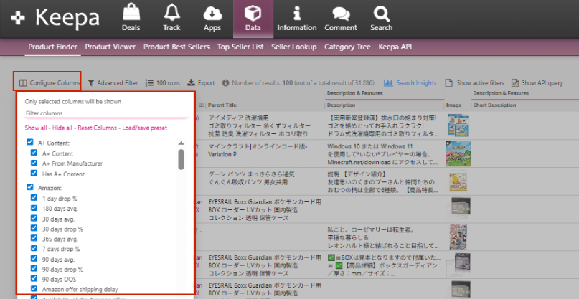This screenshot has height=299, width=579.
Task: Uncheck 7 days drop % checkbox
Action: (34, 248)
